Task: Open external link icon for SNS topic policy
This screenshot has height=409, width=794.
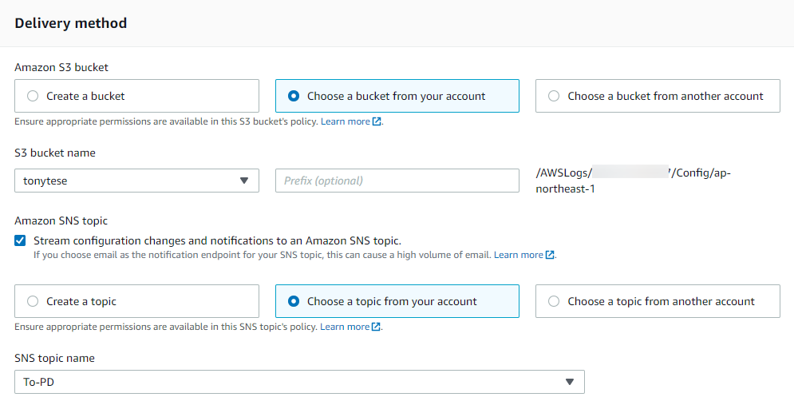Action: (x=377, y=327)
